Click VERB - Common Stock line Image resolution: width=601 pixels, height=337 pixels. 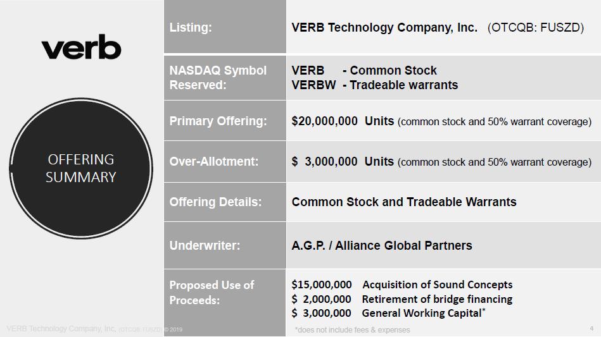(x=364, y=70)
